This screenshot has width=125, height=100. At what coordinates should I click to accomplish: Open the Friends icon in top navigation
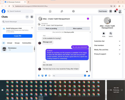tap(62, 11)
